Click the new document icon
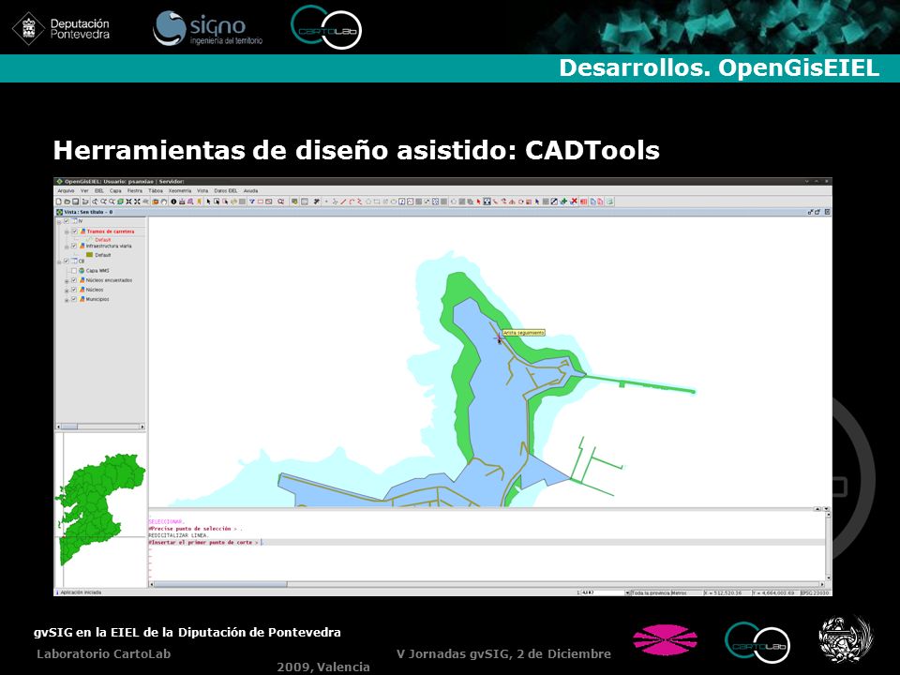This screenshot has height=675, width=900. tap(58, 202)
